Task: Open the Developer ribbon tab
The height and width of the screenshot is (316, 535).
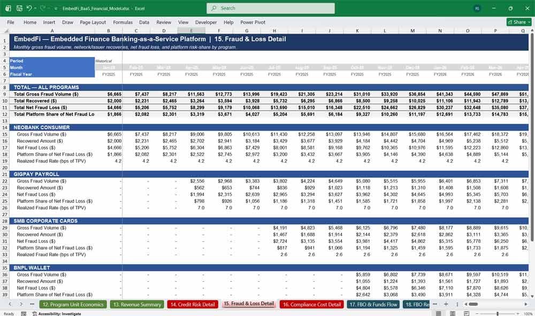Action: 206,22
